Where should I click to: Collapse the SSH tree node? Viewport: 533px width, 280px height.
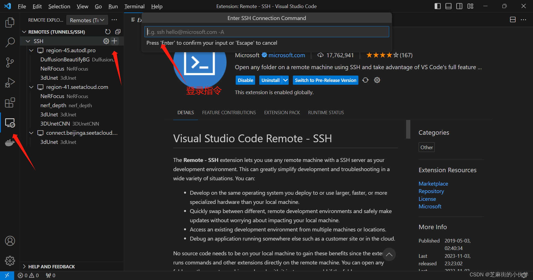pyautogui.click(x=28, y=41)
